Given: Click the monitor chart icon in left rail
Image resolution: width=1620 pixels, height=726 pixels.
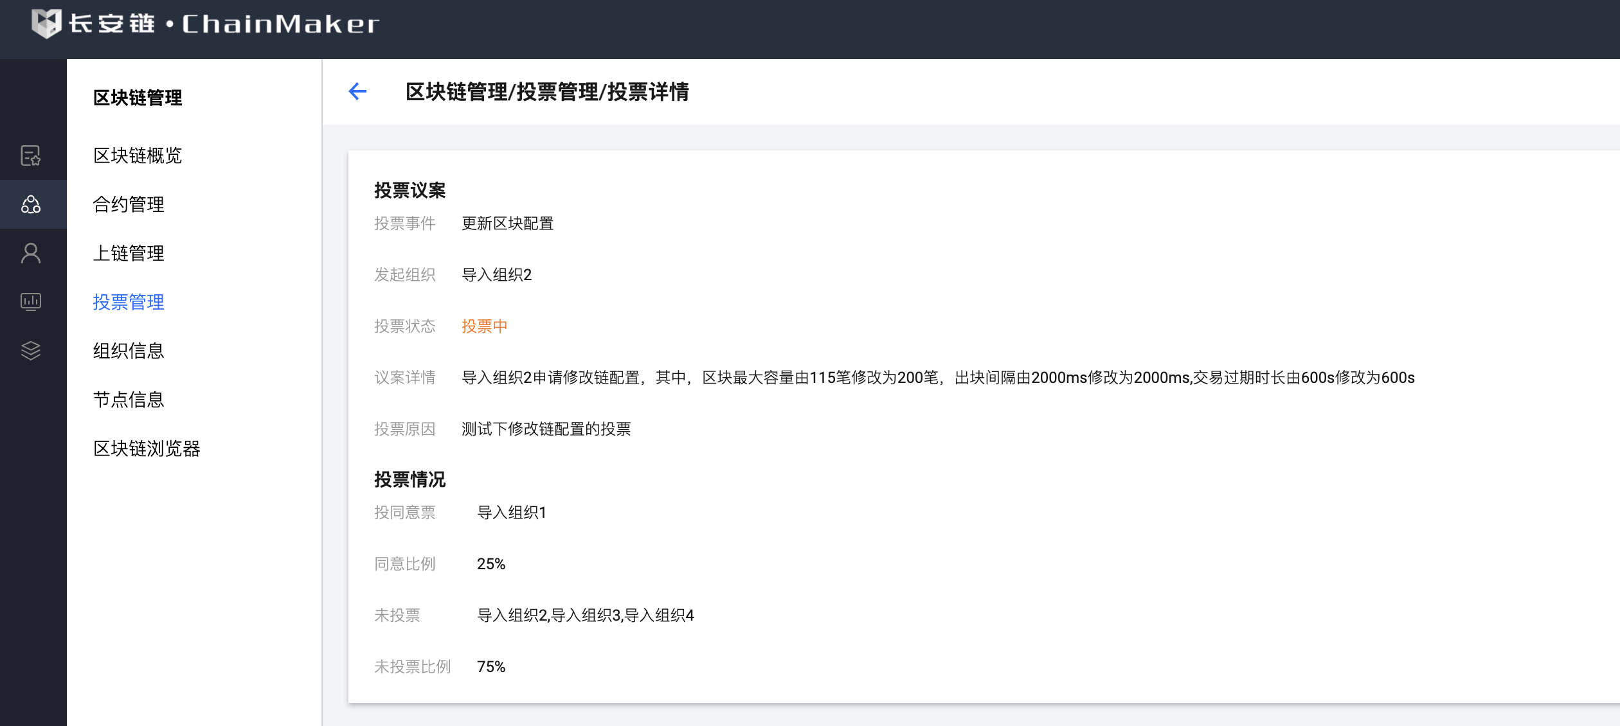Looking at the screenshot, I should click(x=31, y=302).
